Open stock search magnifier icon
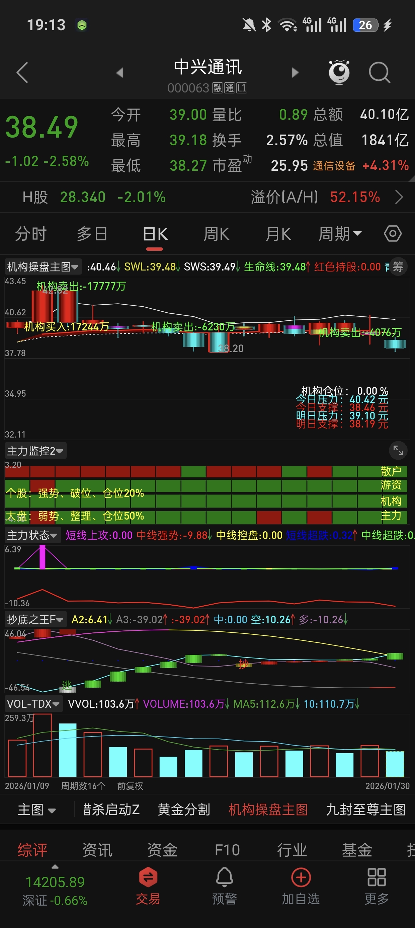Screen dimensions: 415x928 point(379,72)
